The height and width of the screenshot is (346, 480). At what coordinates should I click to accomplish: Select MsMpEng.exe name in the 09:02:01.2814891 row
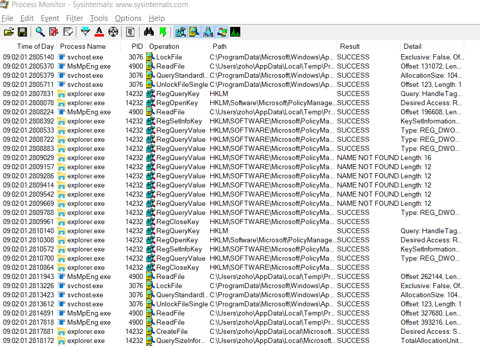click(x=89, y=313)
